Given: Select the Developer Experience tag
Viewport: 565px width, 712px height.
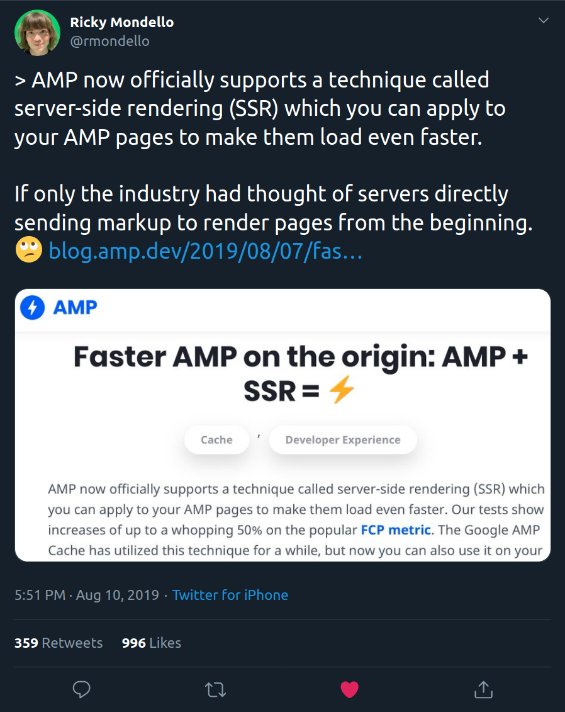Looking at the screenshot, I should (343, 439).
